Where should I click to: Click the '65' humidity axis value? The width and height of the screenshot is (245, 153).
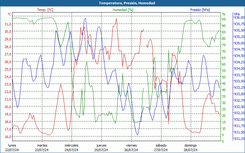tap(224, 58)
